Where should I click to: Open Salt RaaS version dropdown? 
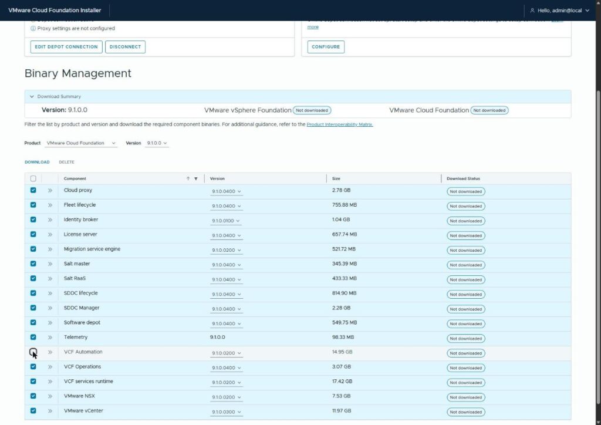[x=227, y=280]
